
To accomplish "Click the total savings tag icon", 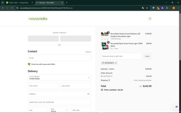I will (x=102, y=90).
